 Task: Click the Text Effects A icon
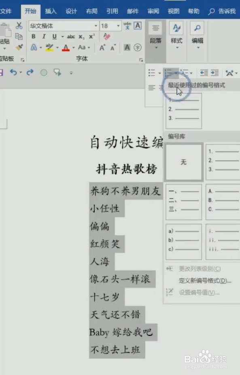[34, 47]
